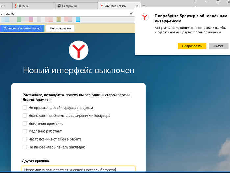Dismiss popup with 'Позже' button
This screenshot has height=173, width=230.
218,46
